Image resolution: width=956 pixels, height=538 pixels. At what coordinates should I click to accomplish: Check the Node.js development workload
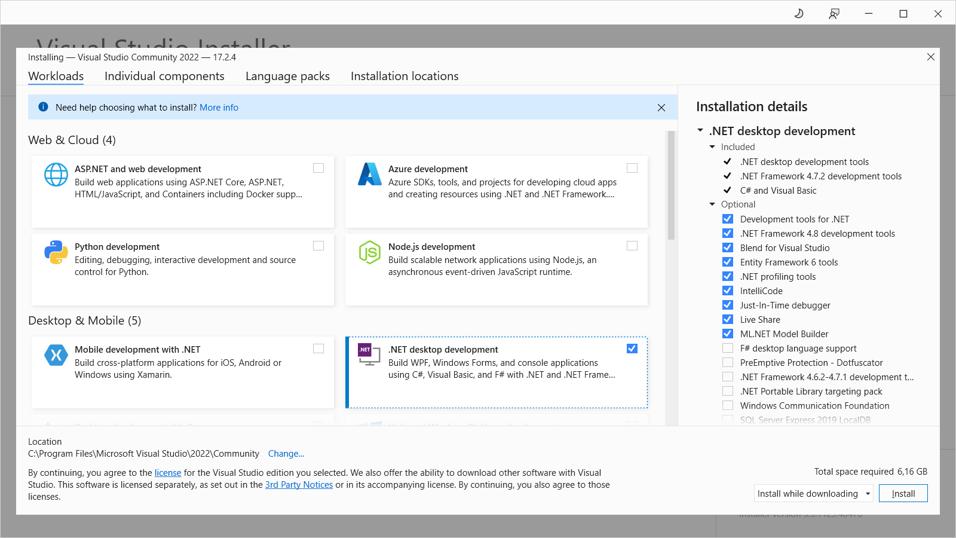pyautogui.click(x=632, y=246)
